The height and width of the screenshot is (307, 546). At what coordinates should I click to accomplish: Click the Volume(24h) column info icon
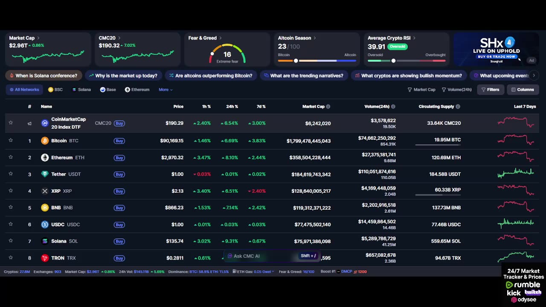tap(393, 107)
